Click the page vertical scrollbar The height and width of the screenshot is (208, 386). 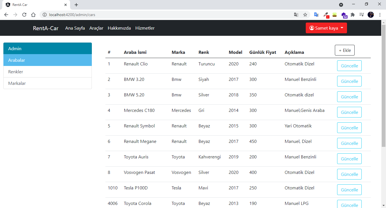pos(383,85)
